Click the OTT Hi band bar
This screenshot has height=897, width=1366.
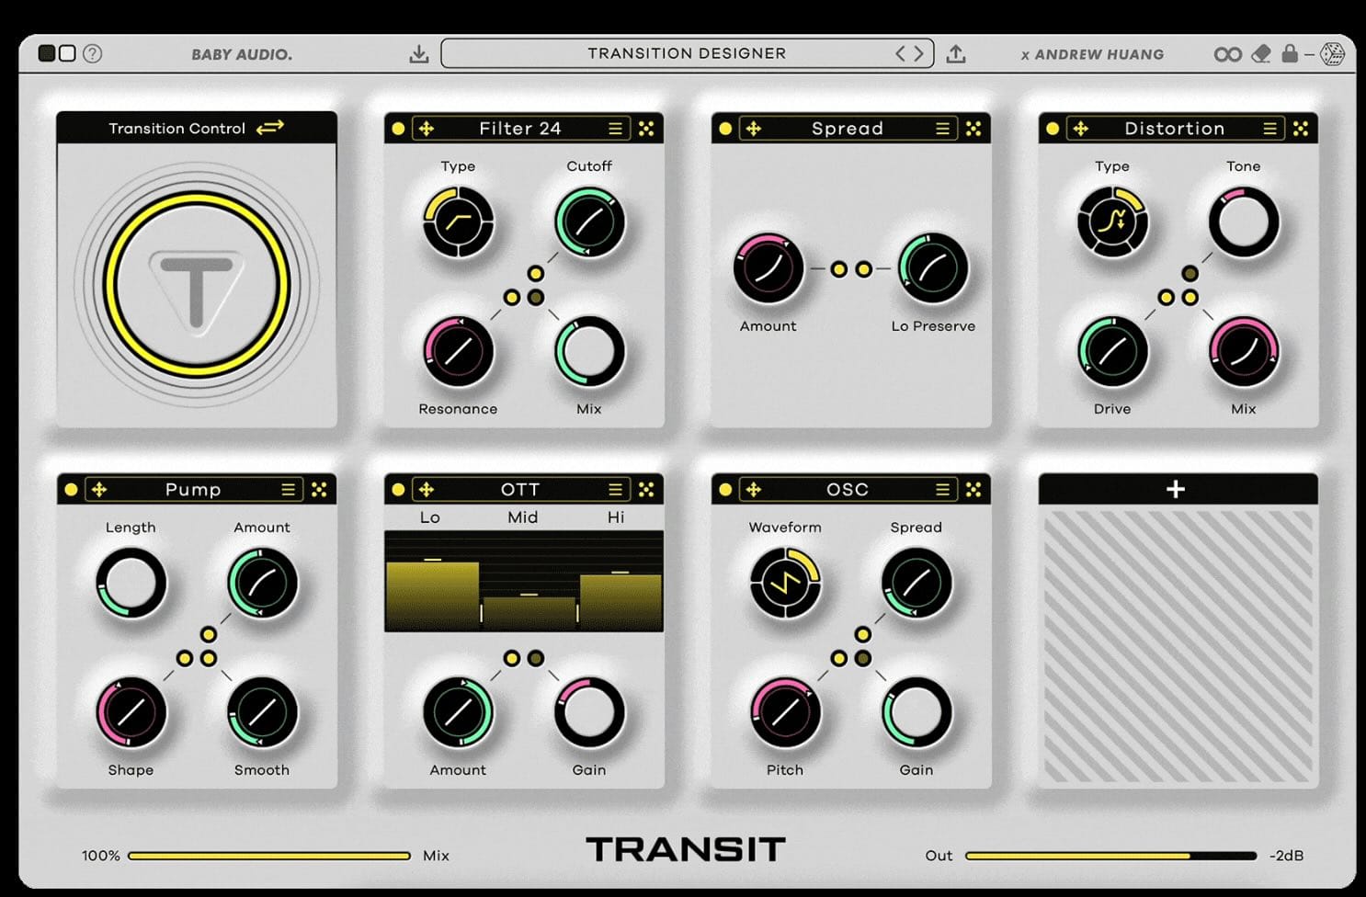[x=620, y=601]
